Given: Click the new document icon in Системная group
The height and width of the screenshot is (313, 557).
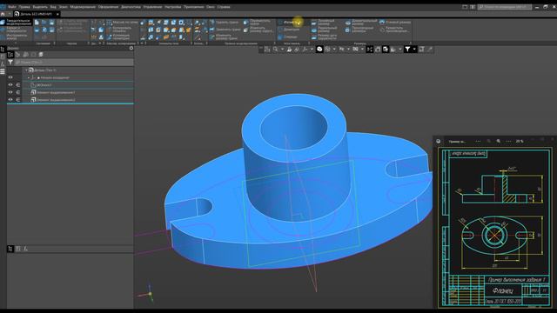Looking at the screenshot, I should coord(37,22).
